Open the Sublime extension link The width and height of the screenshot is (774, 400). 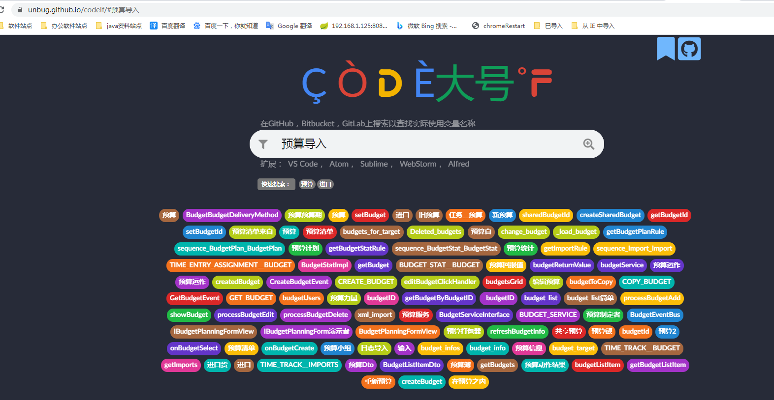tap(374, 164)
